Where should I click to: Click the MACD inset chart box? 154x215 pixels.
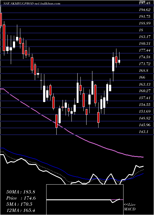pos(85,200)
